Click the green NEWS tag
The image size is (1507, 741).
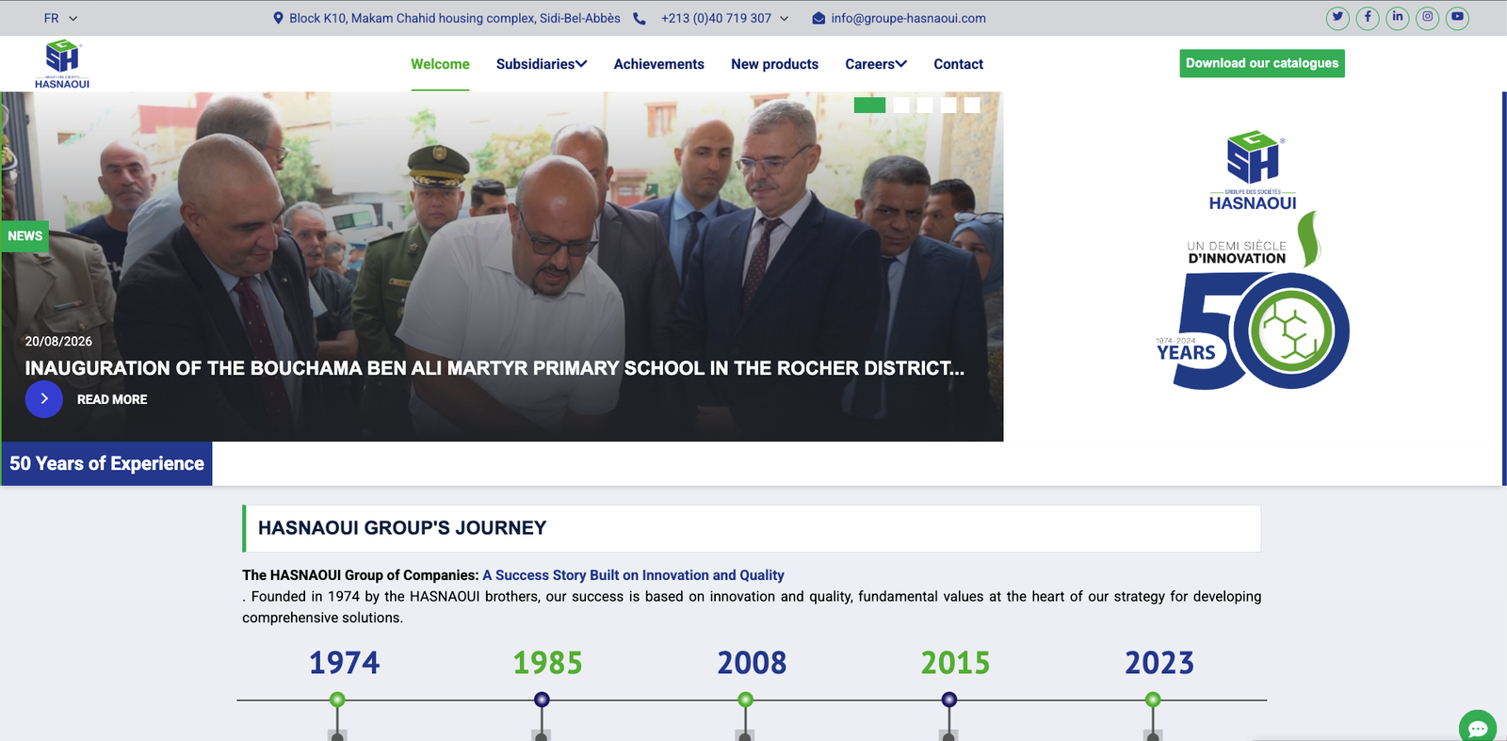coord(24,236)
